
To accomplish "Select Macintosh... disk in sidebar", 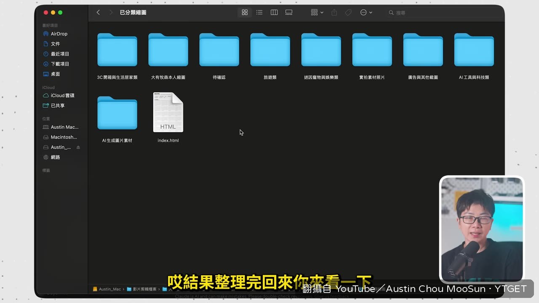I will pos(64,137).
